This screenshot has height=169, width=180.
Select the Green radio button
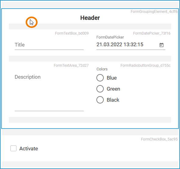(100, 89)
